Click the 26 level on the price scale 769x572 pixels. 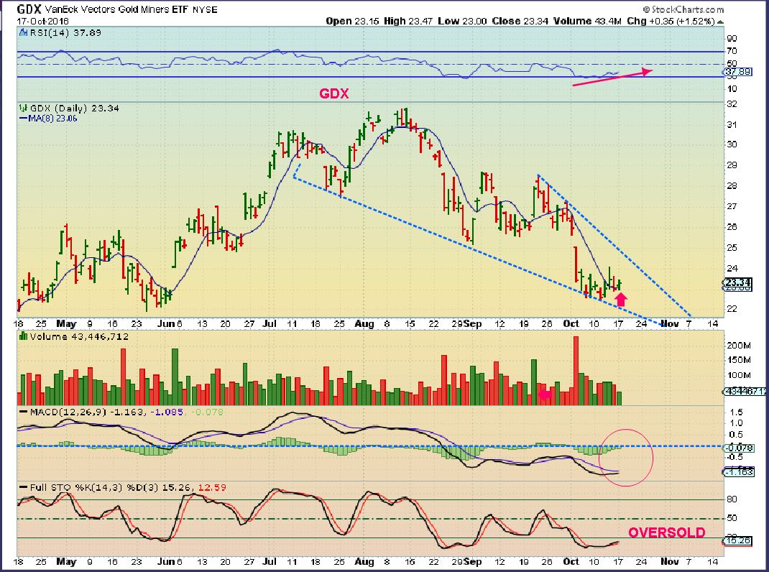(732, 227)
